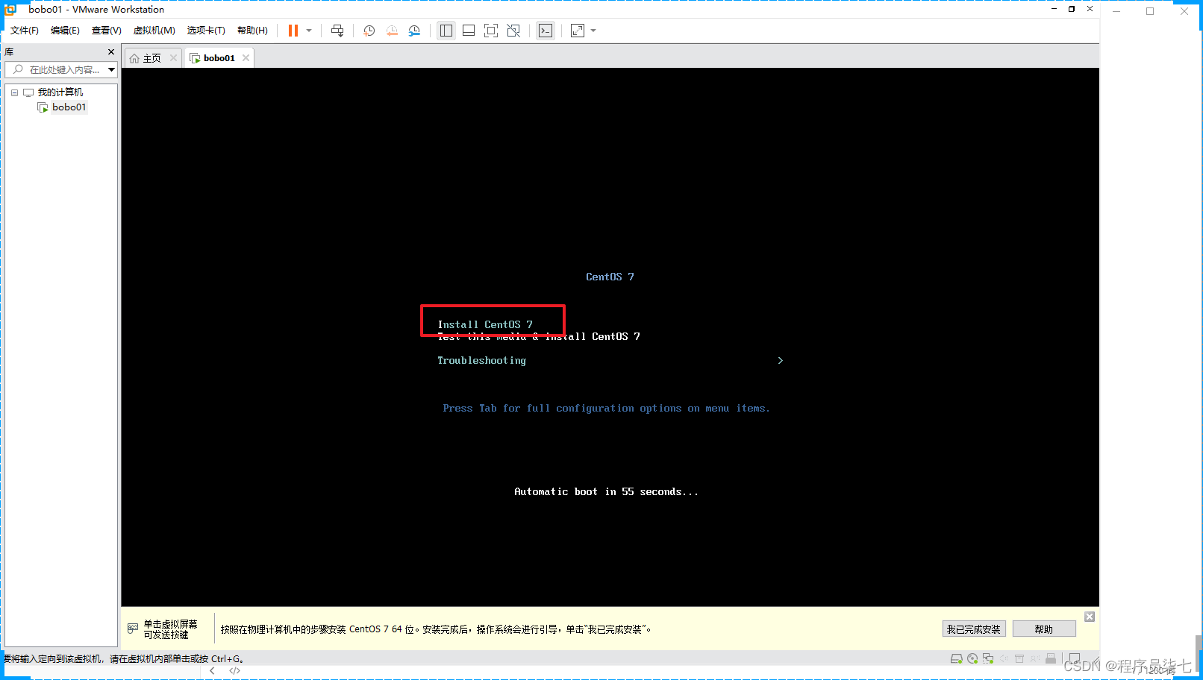Viewport: 1203px width, 680px height.
Task: Click the library search input field
Action: pos(60,69)
